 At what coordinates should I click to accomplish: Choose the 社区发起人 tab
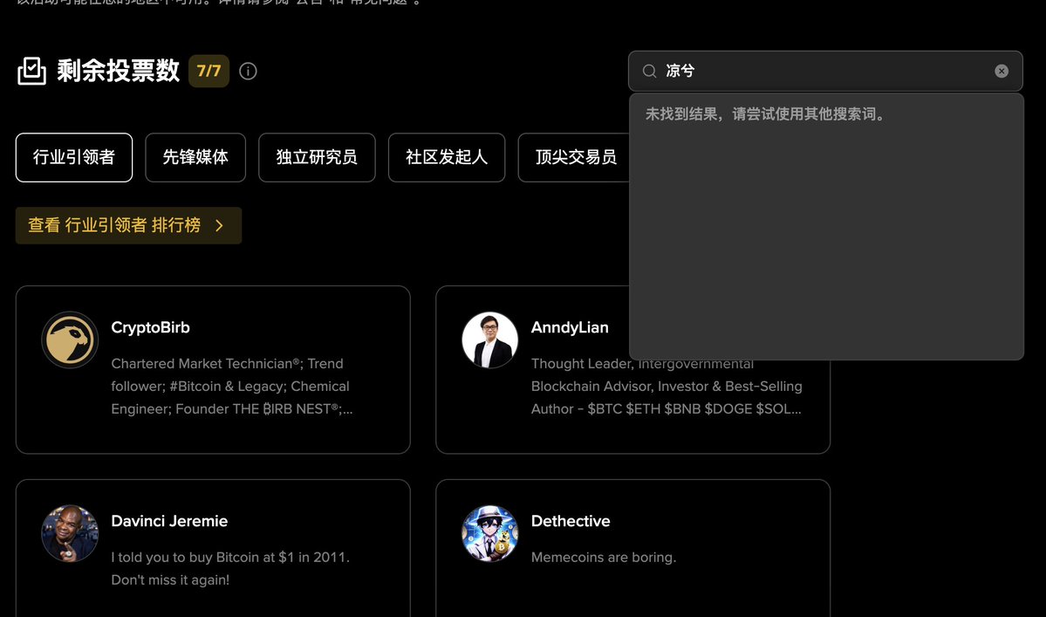pyautogui.click(x=447, y=157)
